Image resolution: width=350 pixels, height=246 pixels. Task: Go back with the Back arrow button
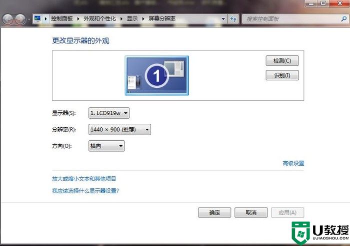click(8, 19)
